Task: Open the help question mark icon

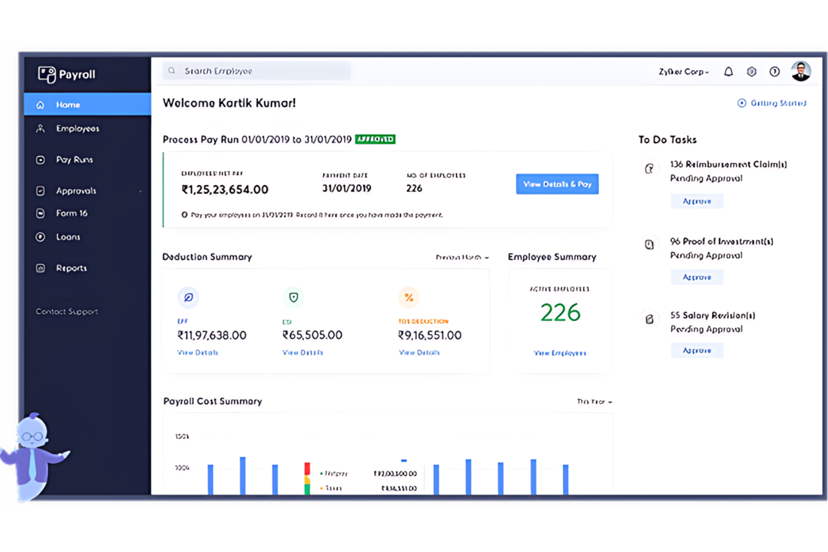Action: click(x=774, y=72)
